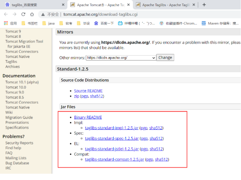
Task: Close the Apache Taglibs tab
Action: (x=194, y=5)
